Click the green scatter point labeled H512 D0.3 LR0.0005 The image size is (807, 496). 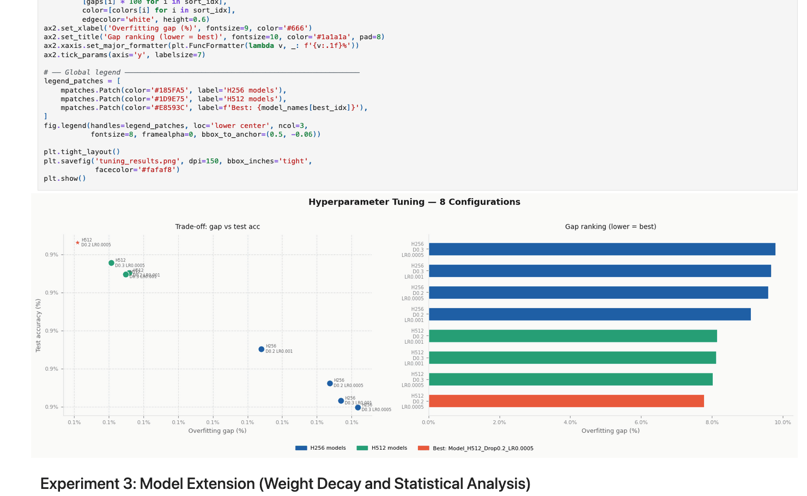(x=111, y=263)
